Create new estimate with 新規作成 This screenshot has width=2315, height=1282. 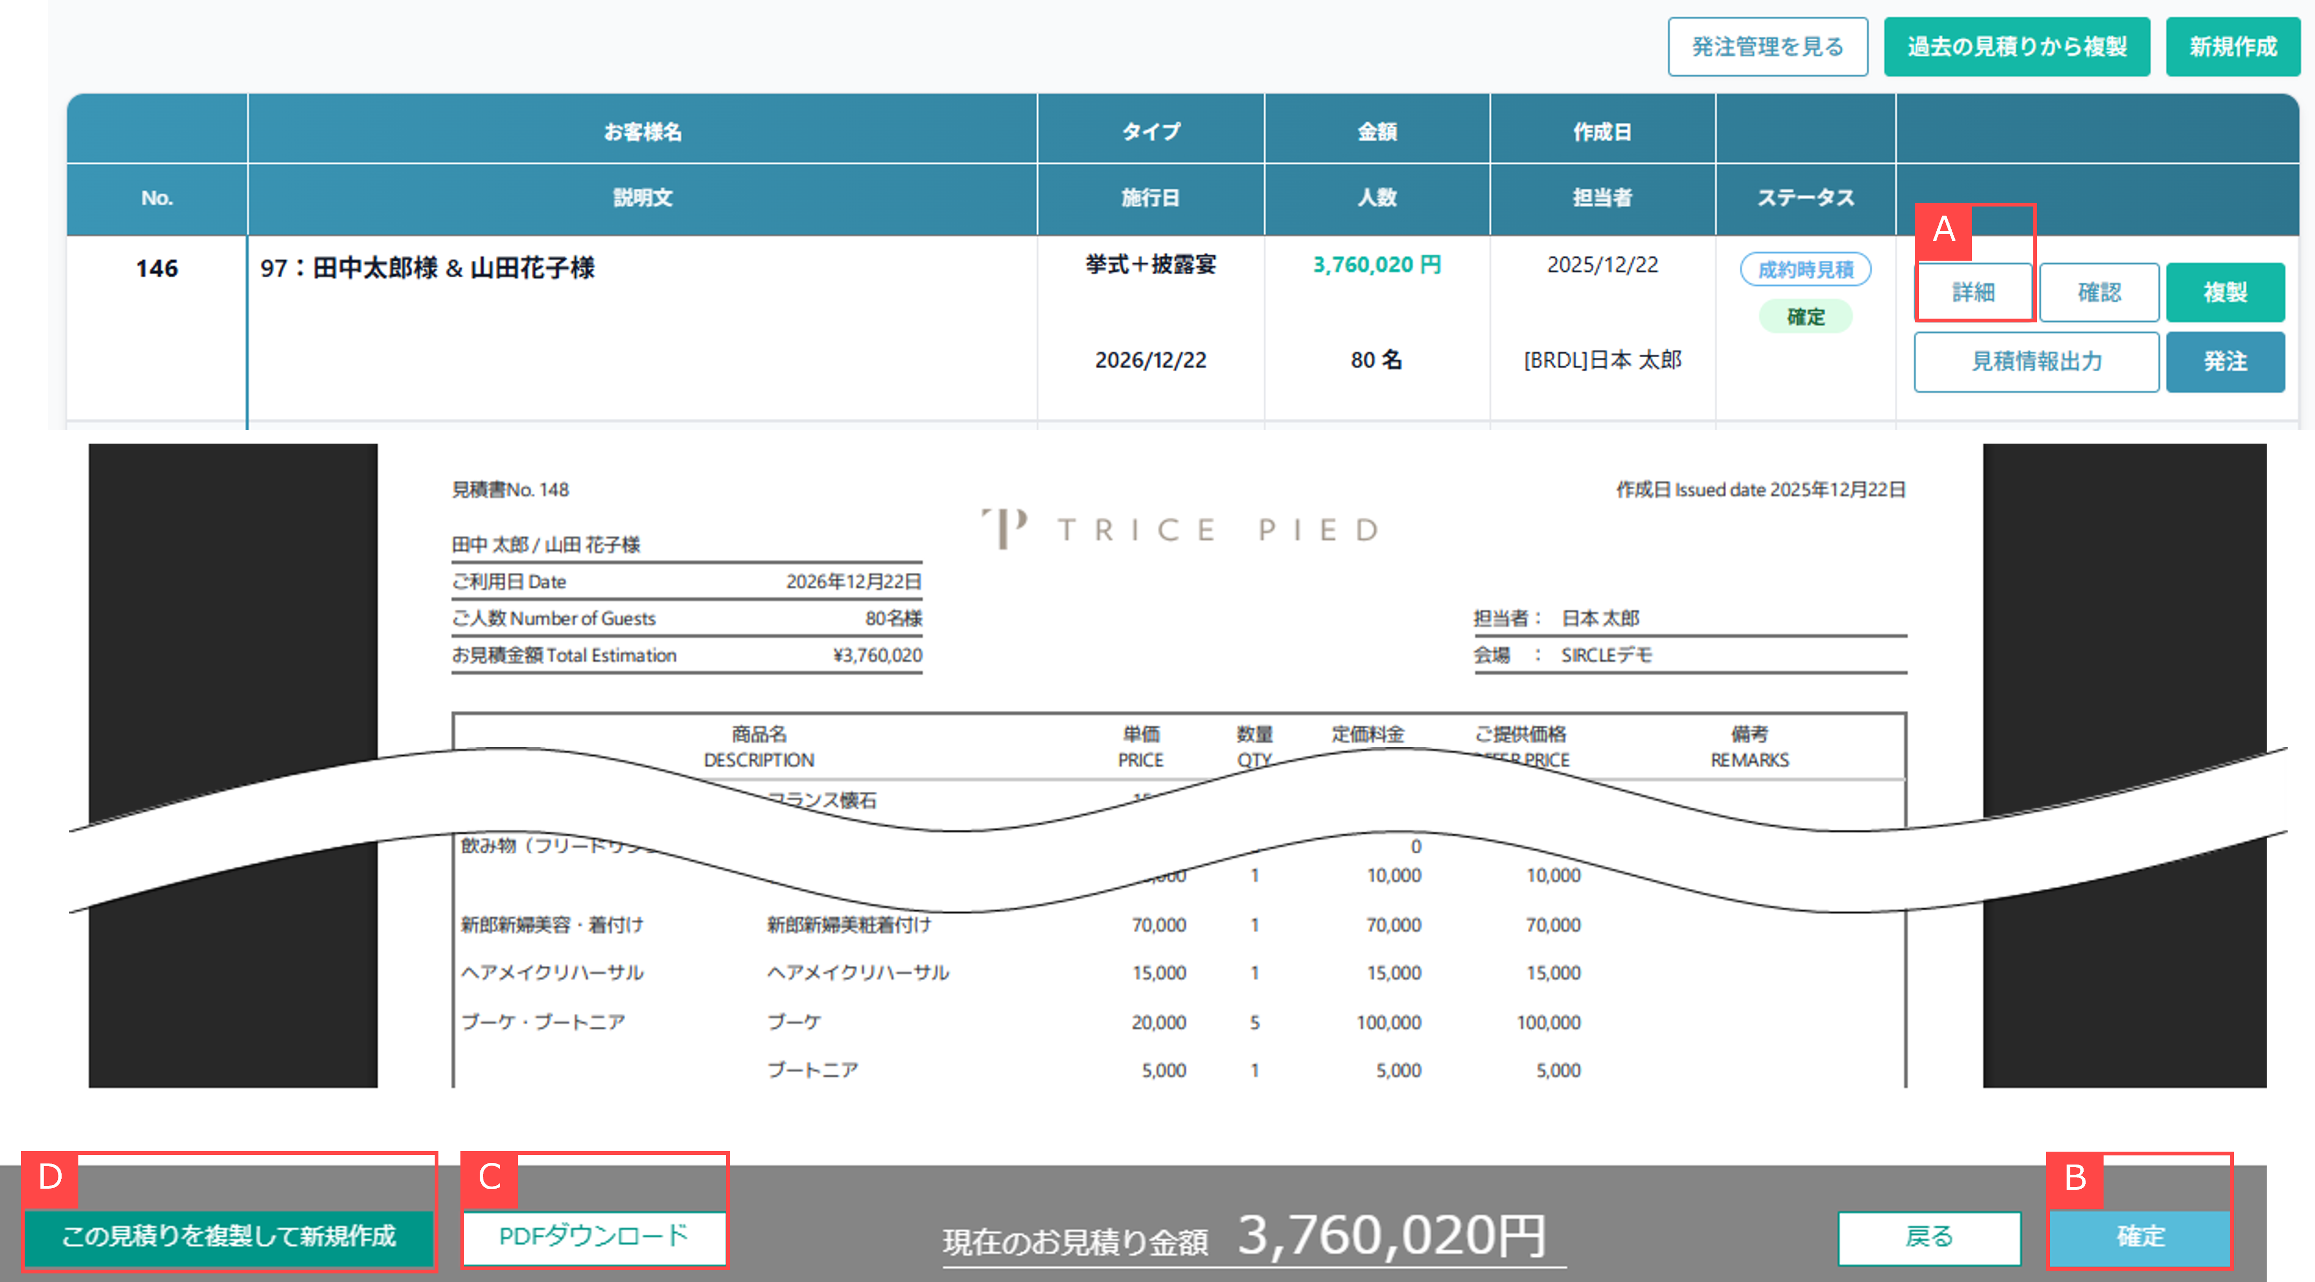coord(2232,47)
